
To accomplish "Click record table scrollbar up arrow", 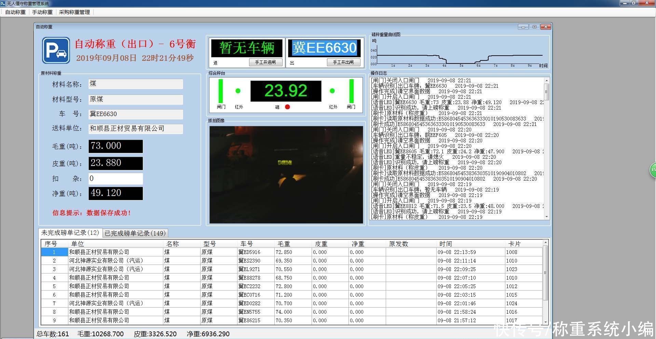I will [545, 242].
